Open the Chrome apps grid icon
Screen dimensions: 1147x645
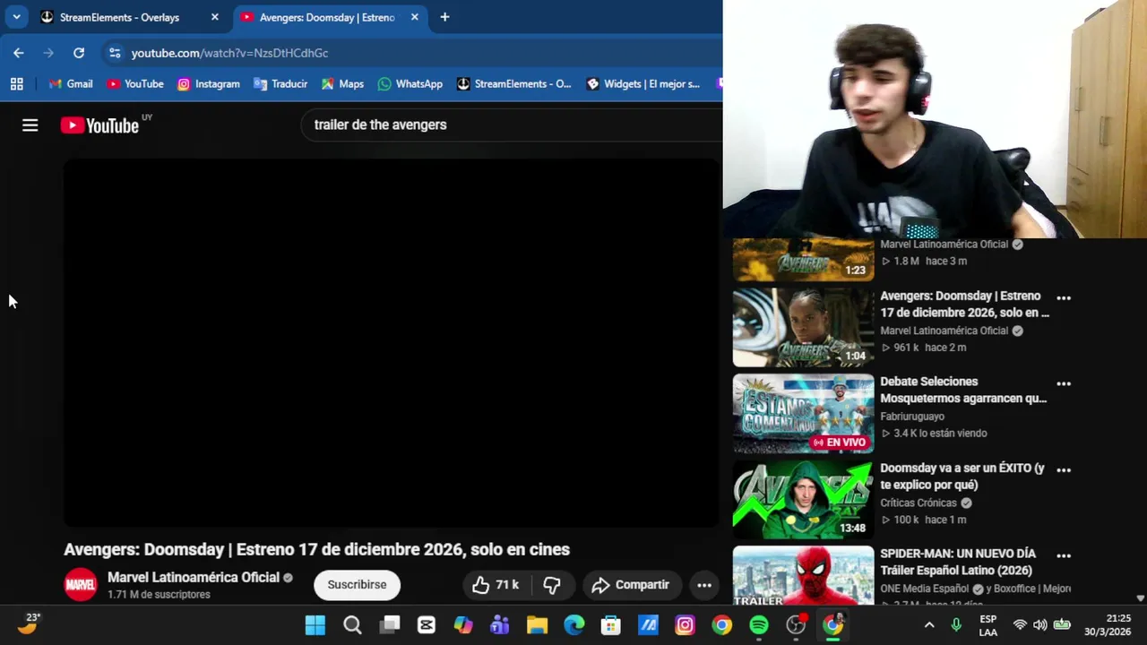tap(16, 83)
